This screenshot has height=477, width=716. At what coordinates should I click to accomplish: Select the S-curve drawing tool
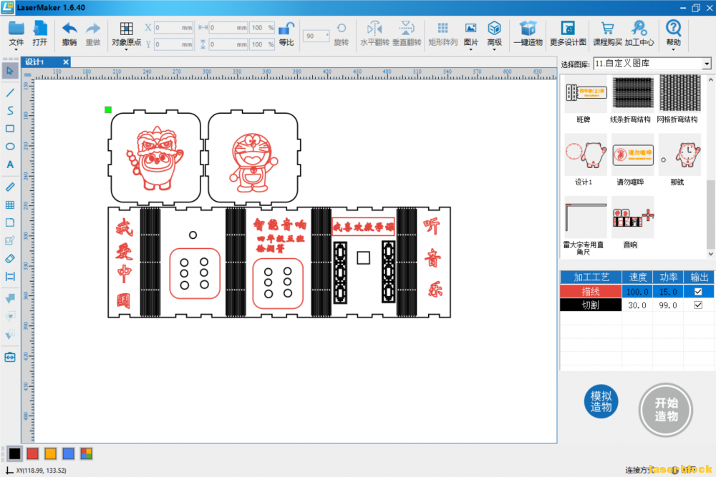click(10, 111)
